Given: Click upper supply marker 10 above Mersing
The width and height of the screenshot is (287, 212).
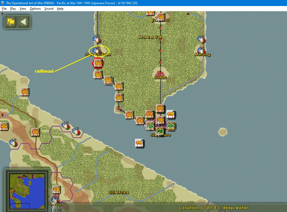Looking at the screenshot, I should coord(201,39).
